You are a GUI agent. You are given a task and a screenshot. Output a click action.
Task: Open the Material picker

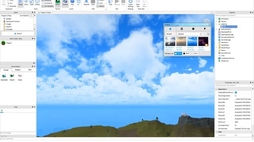point(87,3)
